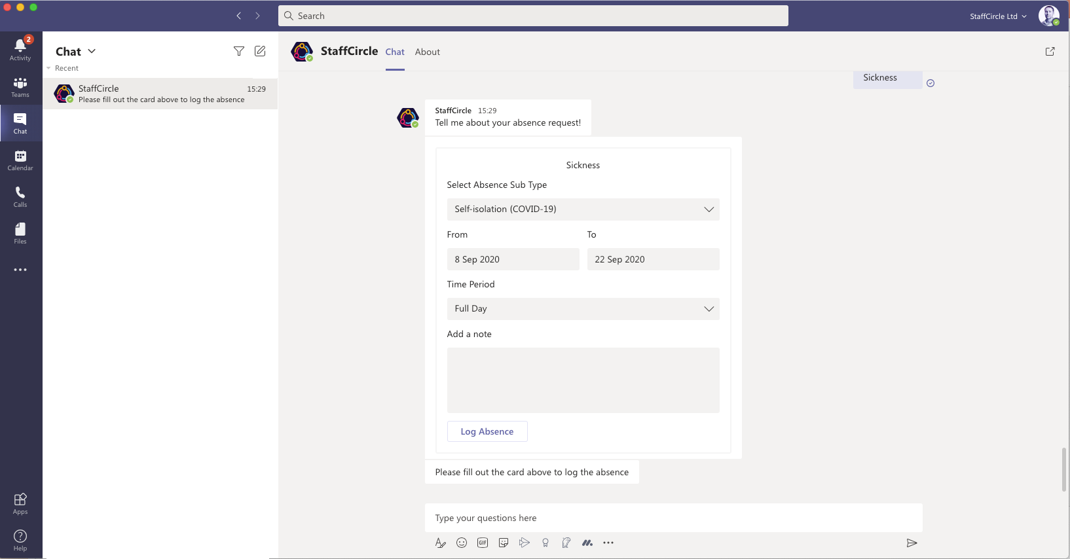
Task: Open the monday.com messaging extension
Action: (587, 543)
